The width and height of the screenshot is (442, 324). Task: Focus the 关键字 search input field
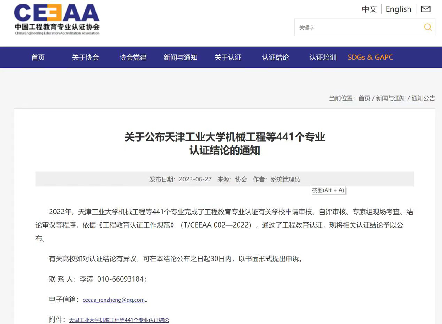tap(358, 27)
